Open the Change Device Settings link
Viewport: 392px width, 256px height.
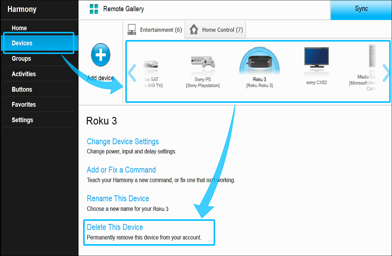[x=123, y=142]
